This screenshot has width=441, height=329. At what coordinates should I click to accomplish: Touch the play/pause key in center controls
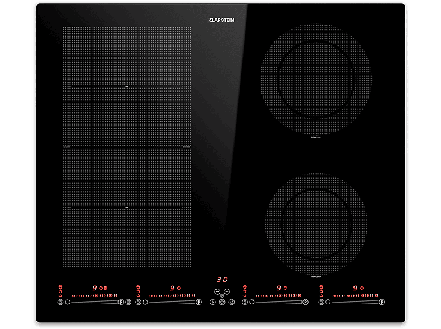click(213, 302)
